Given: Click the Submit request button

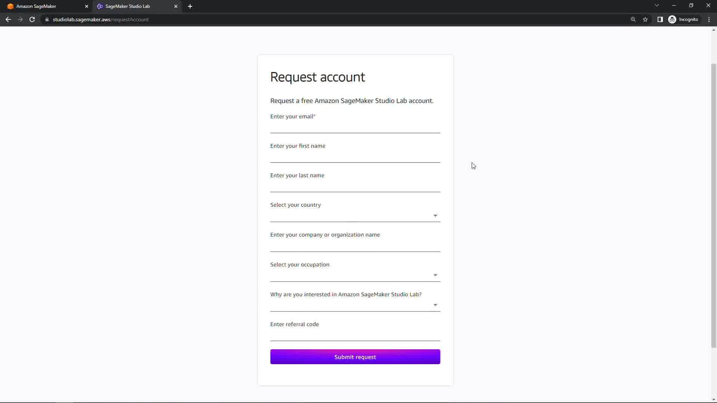Looking at the screenshot, I should click(x=355, y=357).
